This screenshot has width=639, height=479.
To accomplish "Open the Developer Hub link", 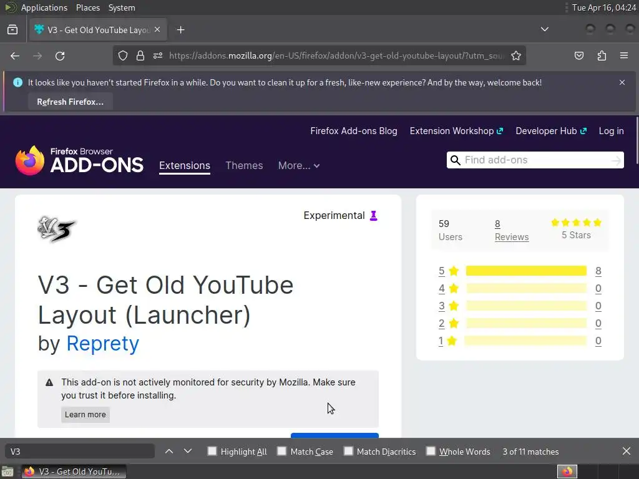I will pyautogui.click(x=551, y=131).
